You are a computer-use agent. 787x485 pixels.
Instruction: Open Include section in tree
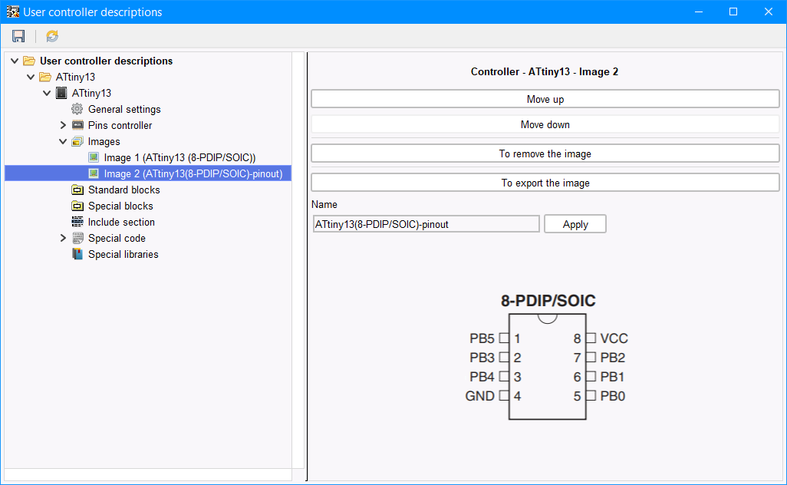(121, 222)
